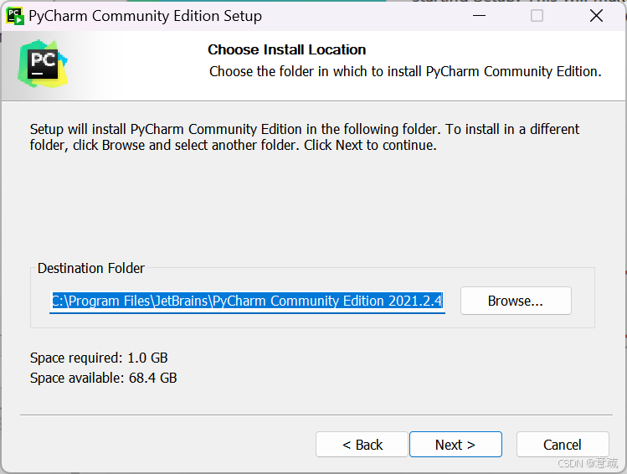Click the Destination Folder path field
Viewport: 627px width, 474px height.
pos(247,301)
